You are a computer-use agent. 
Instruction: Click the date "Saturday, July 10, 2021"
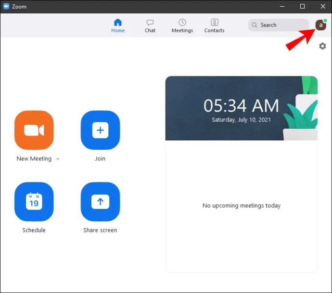[x=242, y=120]
